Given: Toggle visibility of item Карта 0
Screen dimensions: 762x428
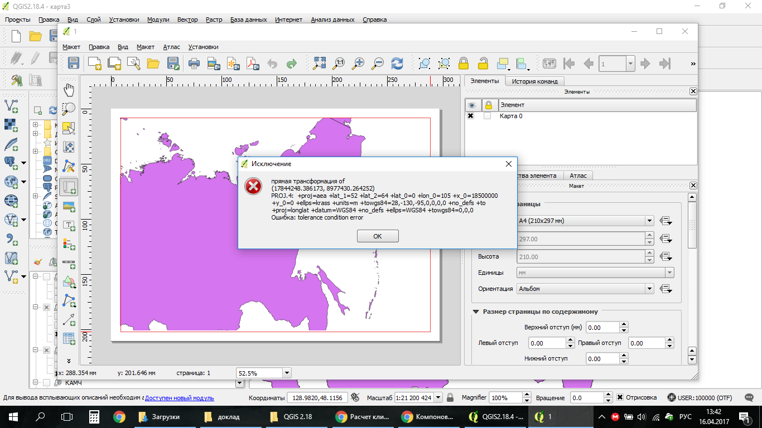Looking at the screenshot, I should pos(470,116).
